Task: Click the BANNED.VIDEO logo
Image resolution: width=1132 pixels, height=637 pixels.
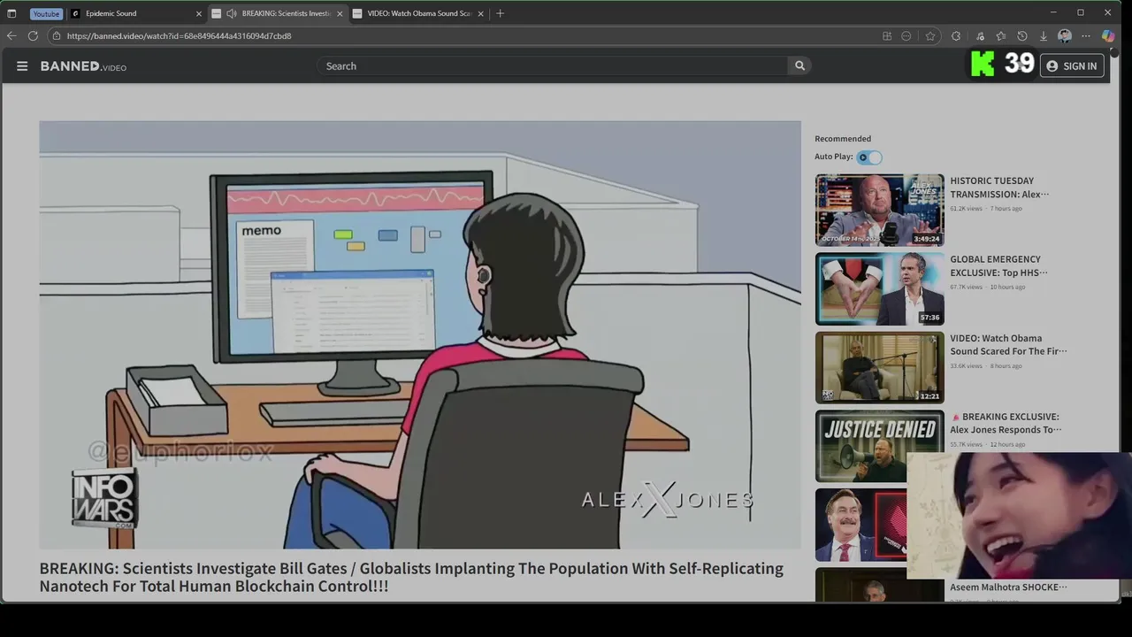Action: tap(83, 66)
